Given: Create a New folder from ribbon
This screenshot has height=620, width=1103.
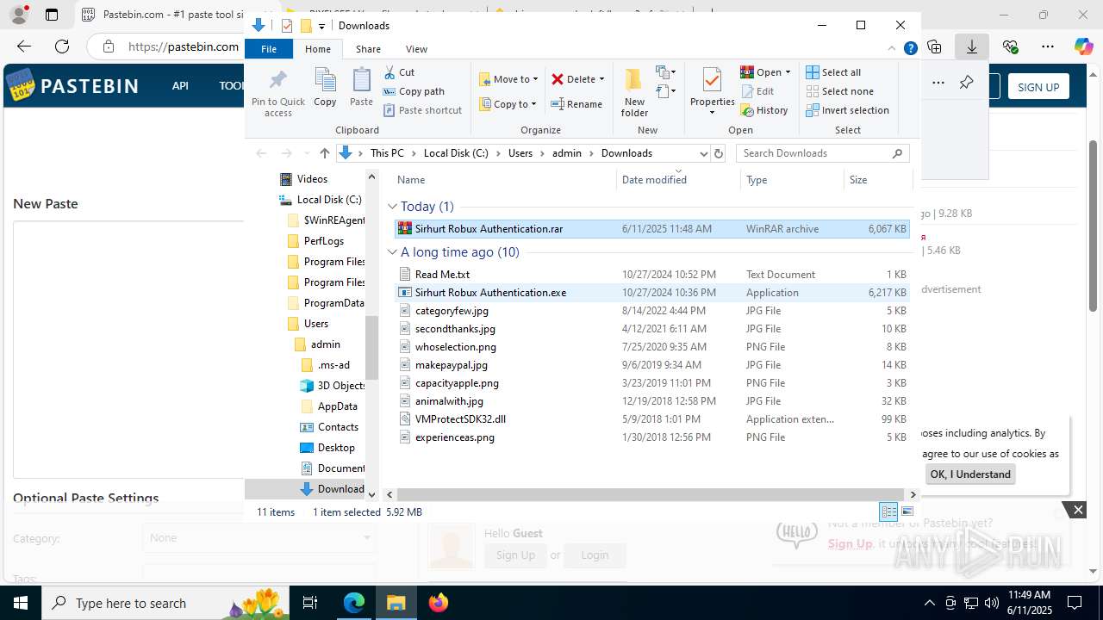Looking at the screenshot, I should (x=634, y=93).
